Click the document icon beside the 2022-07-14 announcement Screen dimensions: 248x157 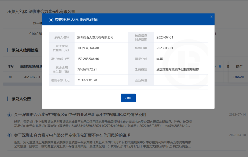(x=10, y=115)
